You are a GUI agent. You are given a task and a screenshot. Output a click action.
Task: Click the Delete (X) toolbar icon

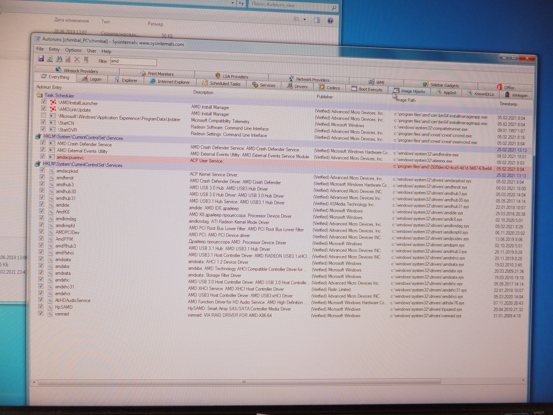[77, 59]
